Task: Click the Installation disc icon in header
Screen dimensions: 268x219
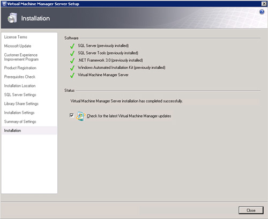Action: (12, 18)
